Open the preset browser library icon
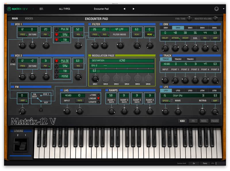The height and width of the screenshot is (171, 230). point(41,9)
